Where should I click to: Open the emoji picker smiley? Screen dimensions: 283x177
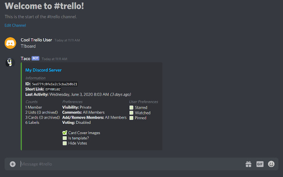pyautogui.click(x=271, y=164)
